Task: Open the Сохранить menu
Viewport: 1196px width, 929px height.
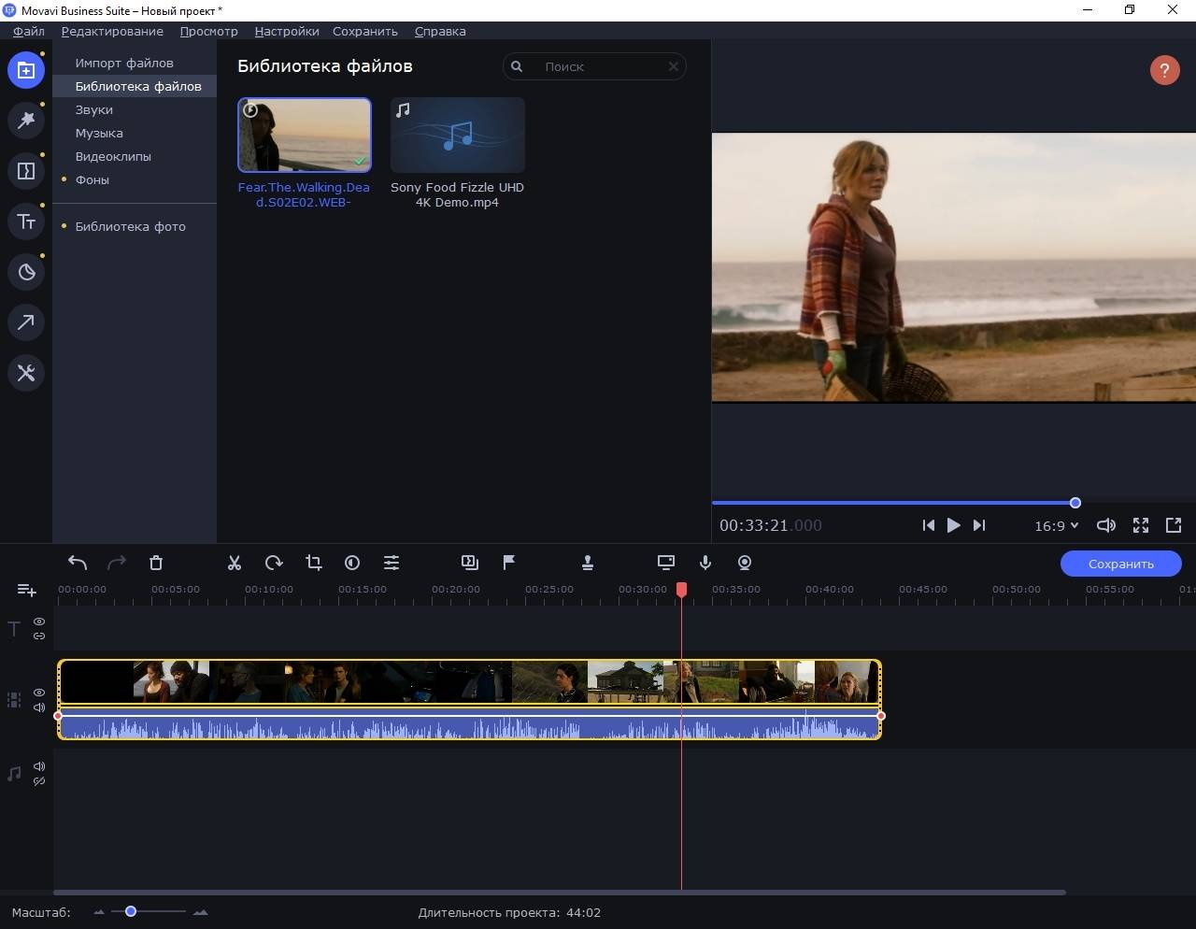Action: coord(365,31)
